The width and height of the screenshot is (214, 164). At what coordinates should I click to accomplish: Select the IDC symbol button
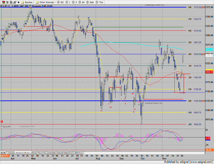pos(60,2)
